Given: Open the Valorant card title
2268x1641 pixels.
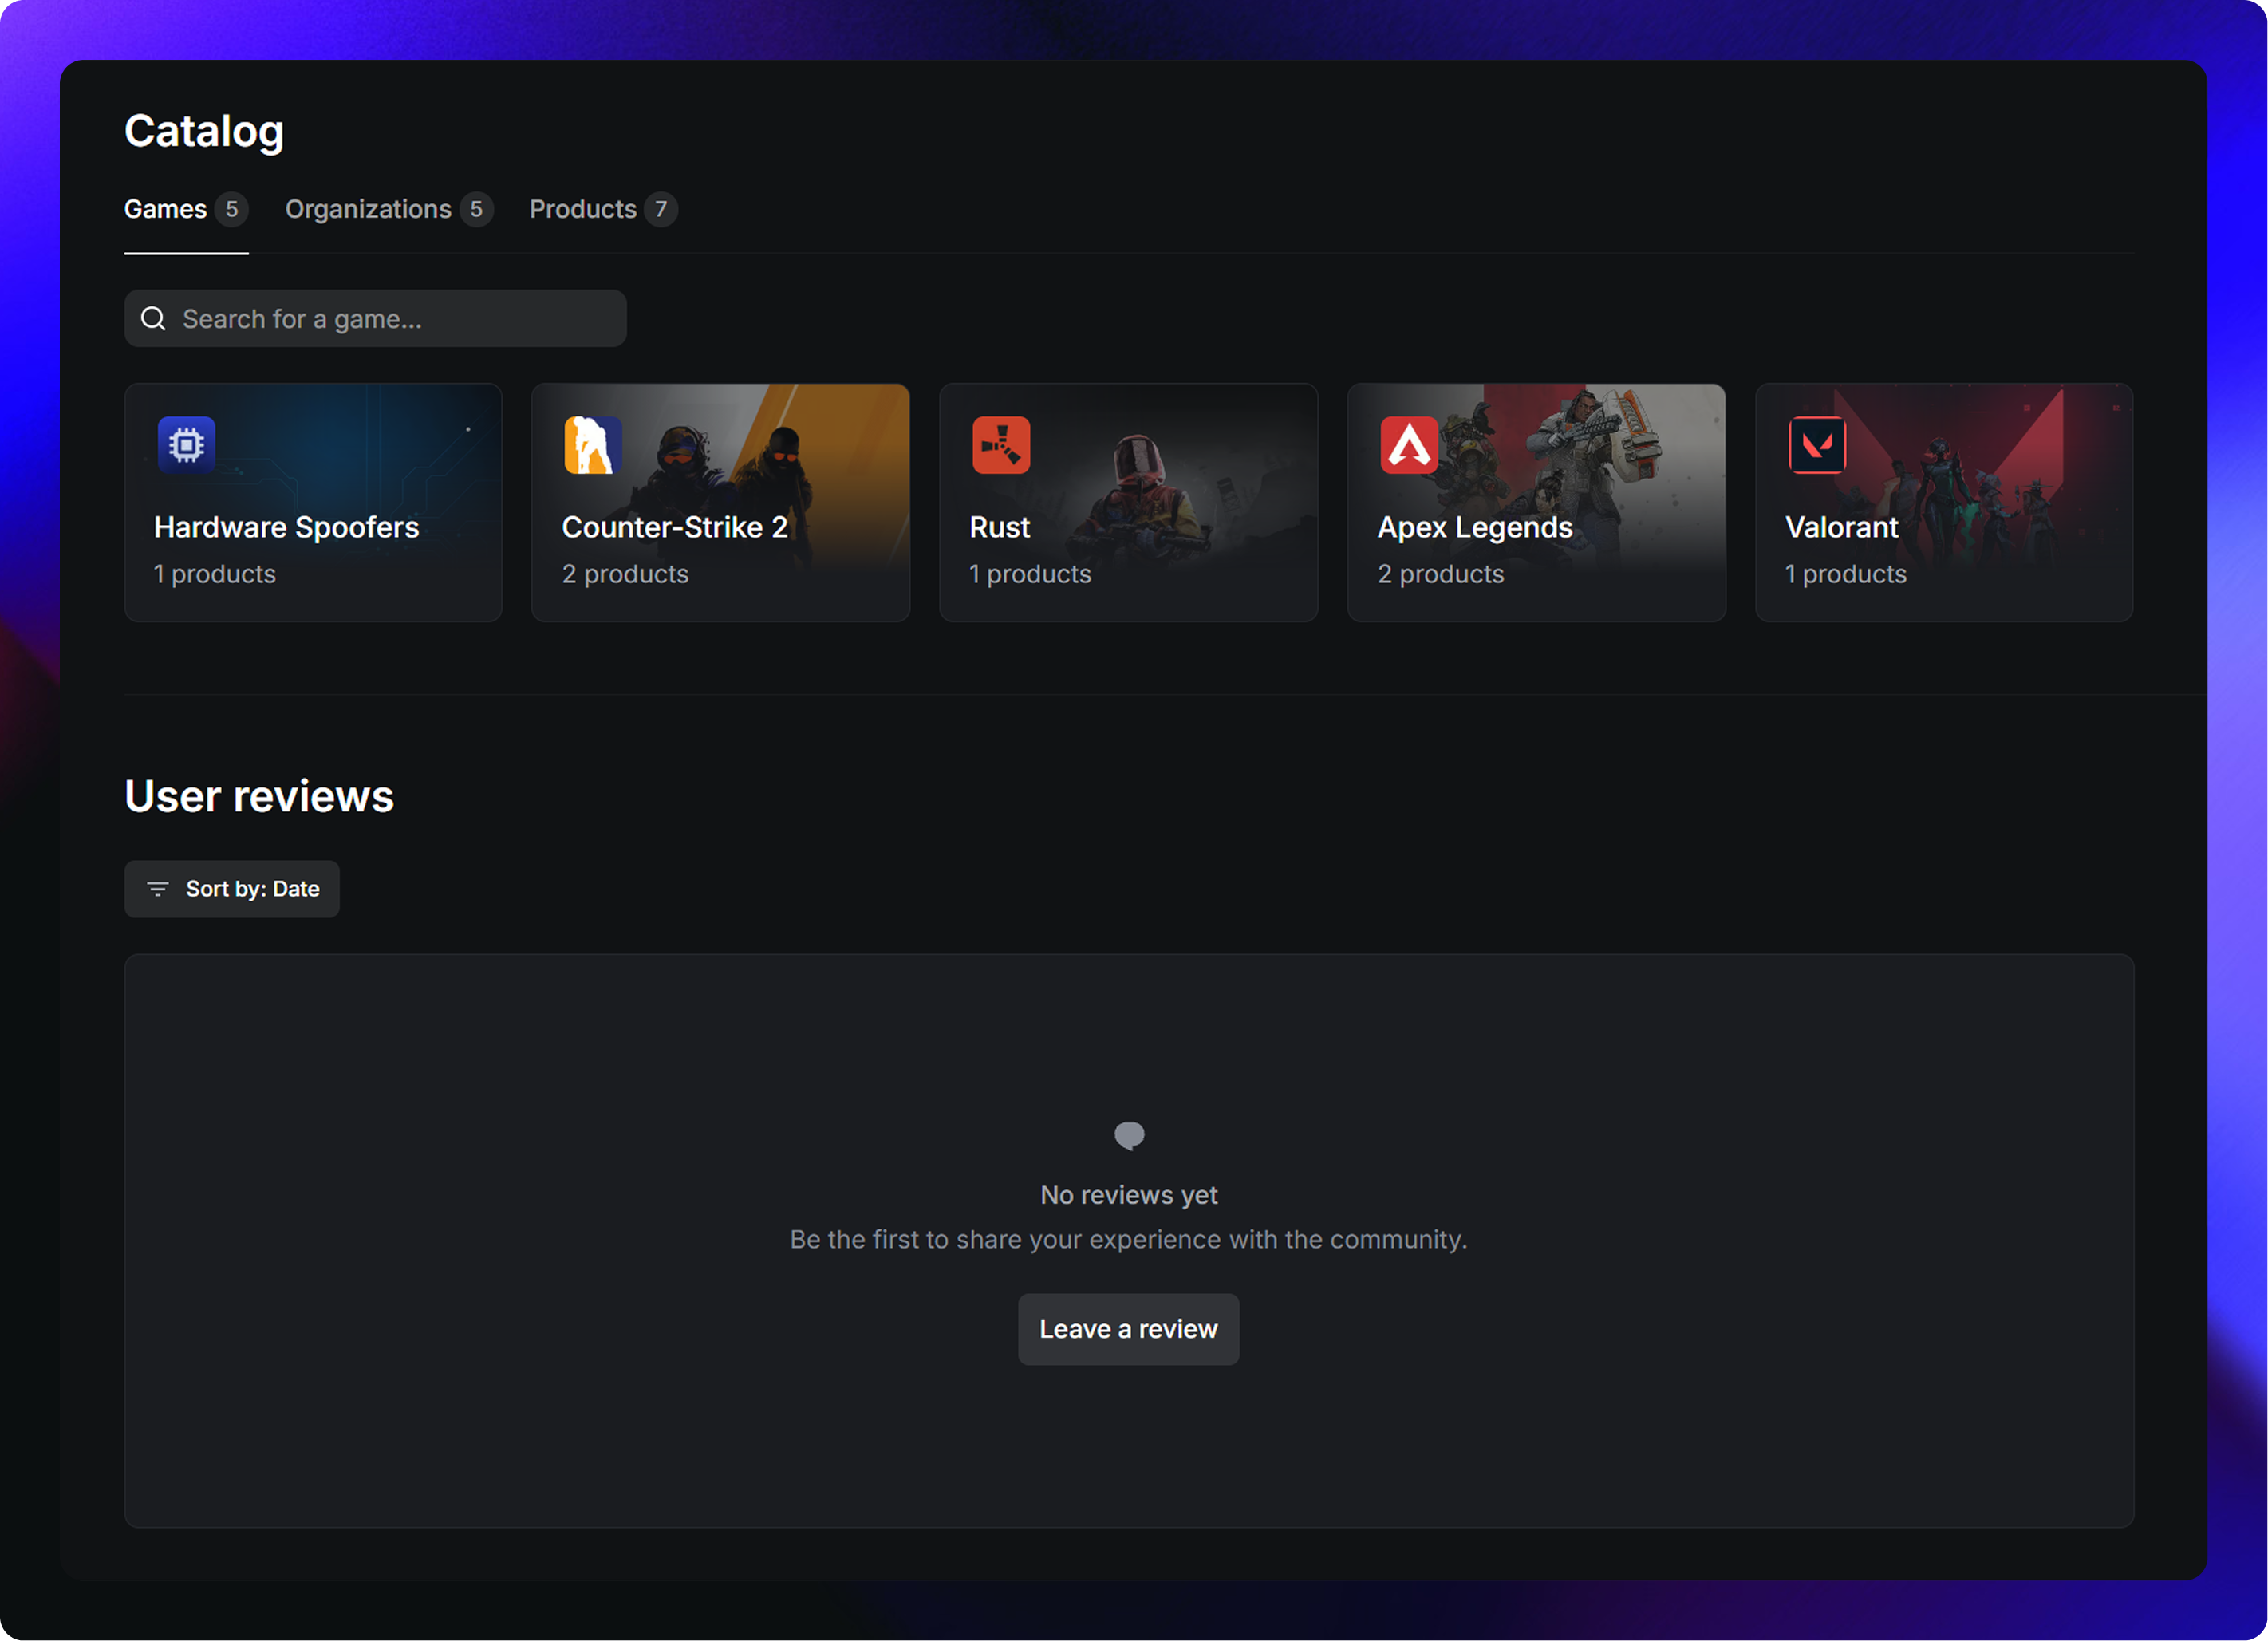Looking at the screenshot, I should tap(1842, 527).
